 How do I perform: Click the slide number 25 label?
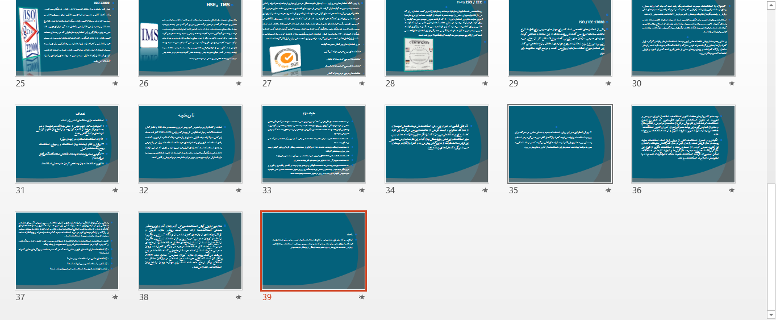[20, 84]
